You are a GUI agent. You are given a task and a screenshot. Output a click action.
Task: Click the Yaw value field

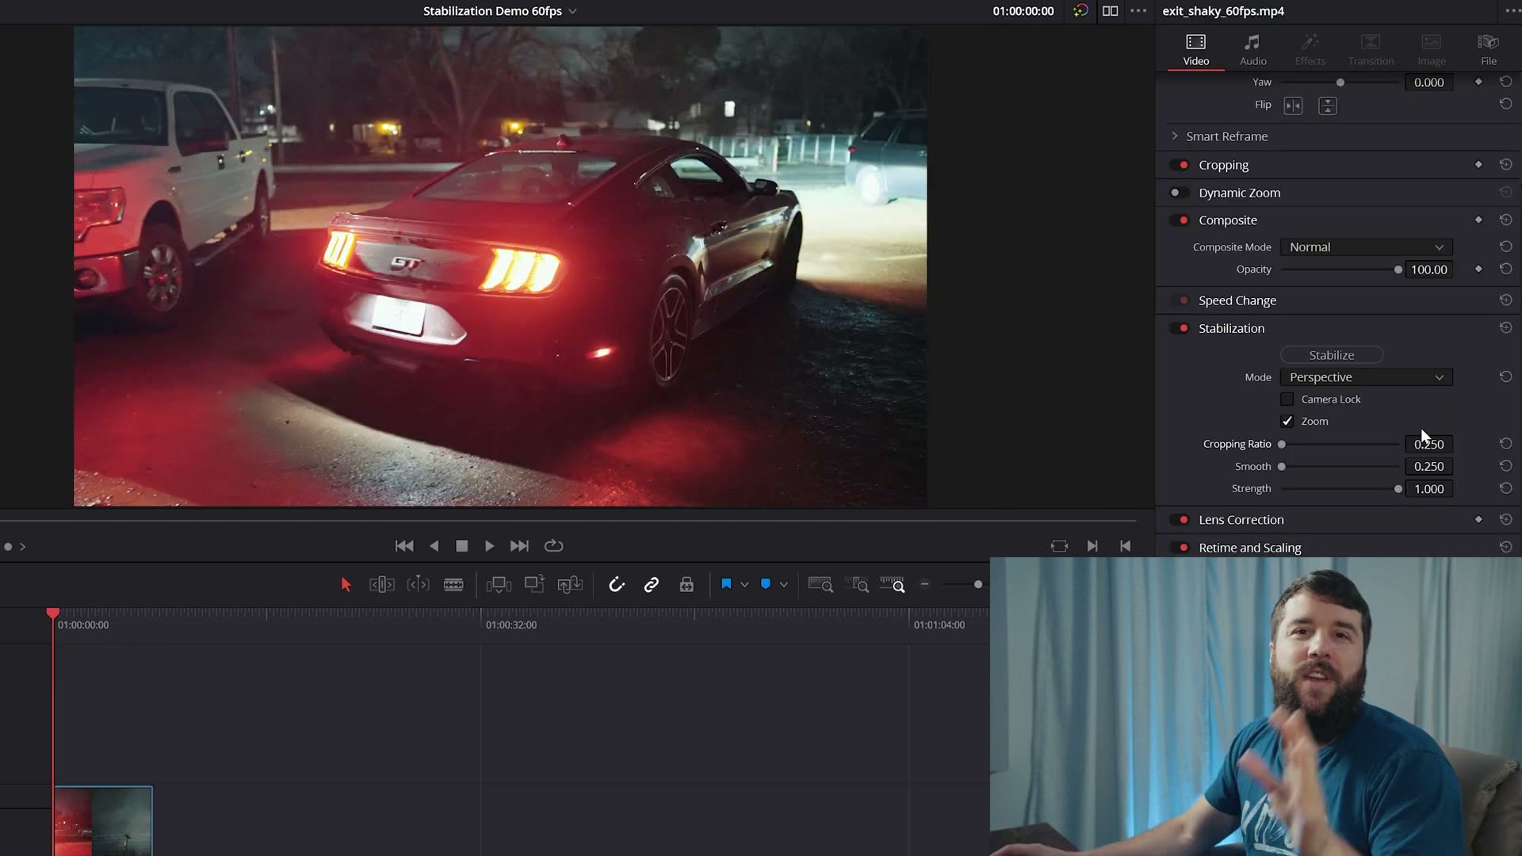pyautogui.click(x=1428, y=82)
